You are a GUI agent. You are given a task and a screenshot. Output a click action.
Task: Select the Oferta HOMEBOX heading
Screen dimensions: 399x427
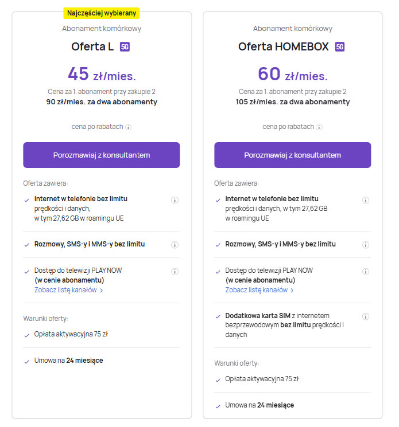[x=284, y=46]
